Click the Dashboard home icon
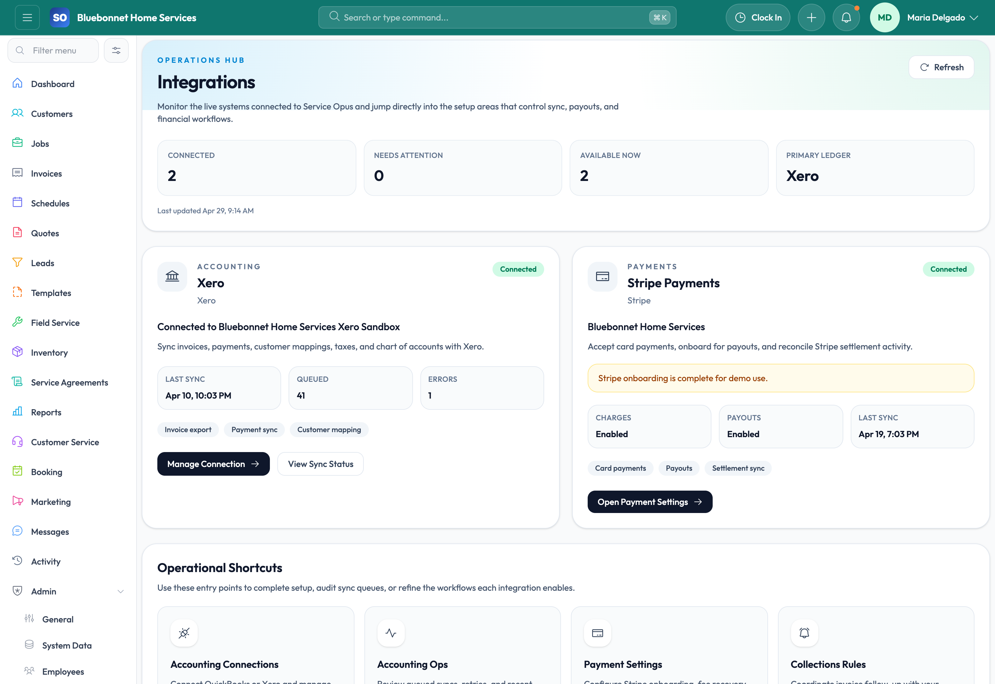The width and height of the screenshot is (995, 684). pos(18,83)
